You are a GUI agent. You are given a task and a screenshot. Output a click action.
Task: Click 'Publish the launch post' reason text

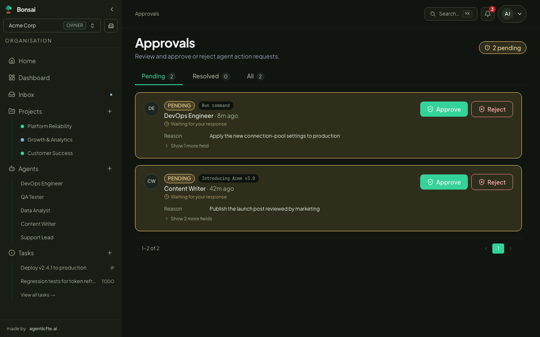(x=265, y=209)
